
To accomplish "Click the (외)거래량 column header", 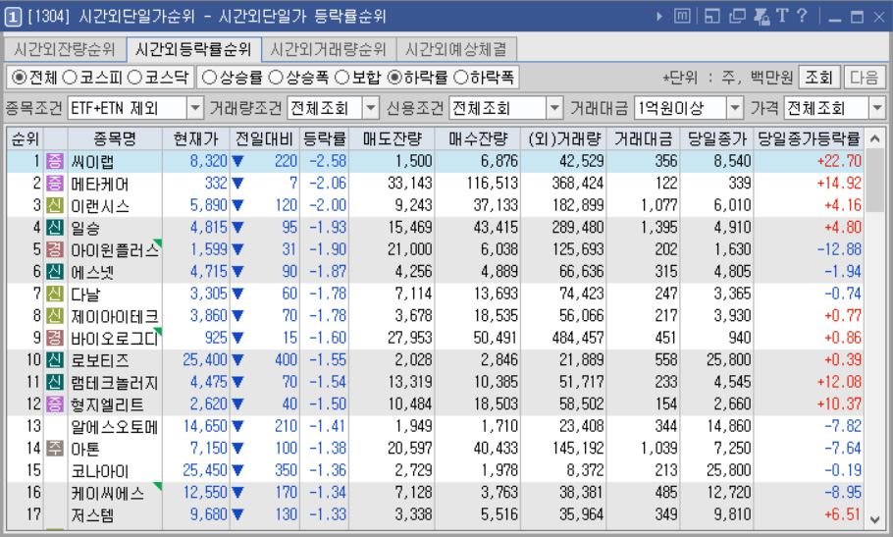I will (563, 138).
